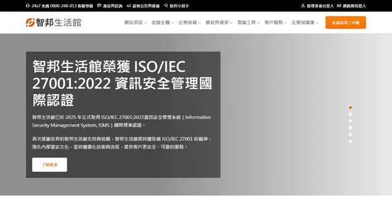Open the 企業知識庫 navigation menu
Image resolution: width=392 pixels, height=220 pixels.
click(305, 23)
